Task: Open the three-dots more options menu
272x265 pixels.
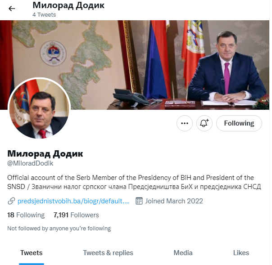Action: tap(184, 123)
